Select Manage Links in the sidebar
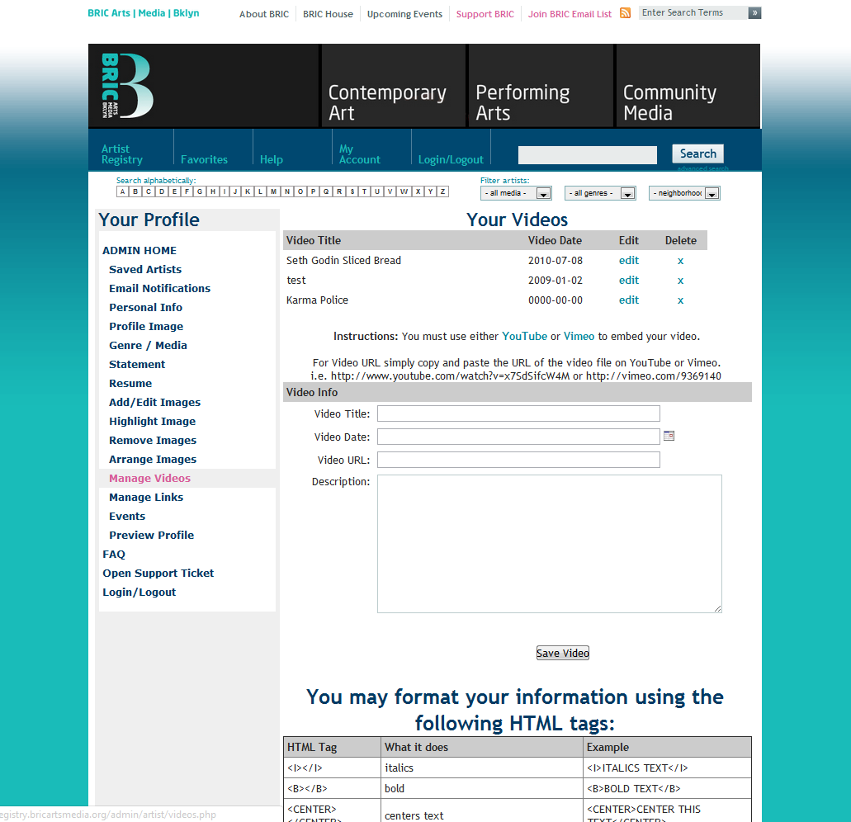 click(x=146, y=497)
